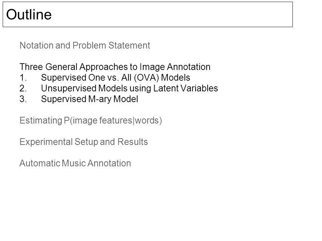322x241 pixels.
Task: Select Experimental Setup and Results line
Action: click(84, 142)
